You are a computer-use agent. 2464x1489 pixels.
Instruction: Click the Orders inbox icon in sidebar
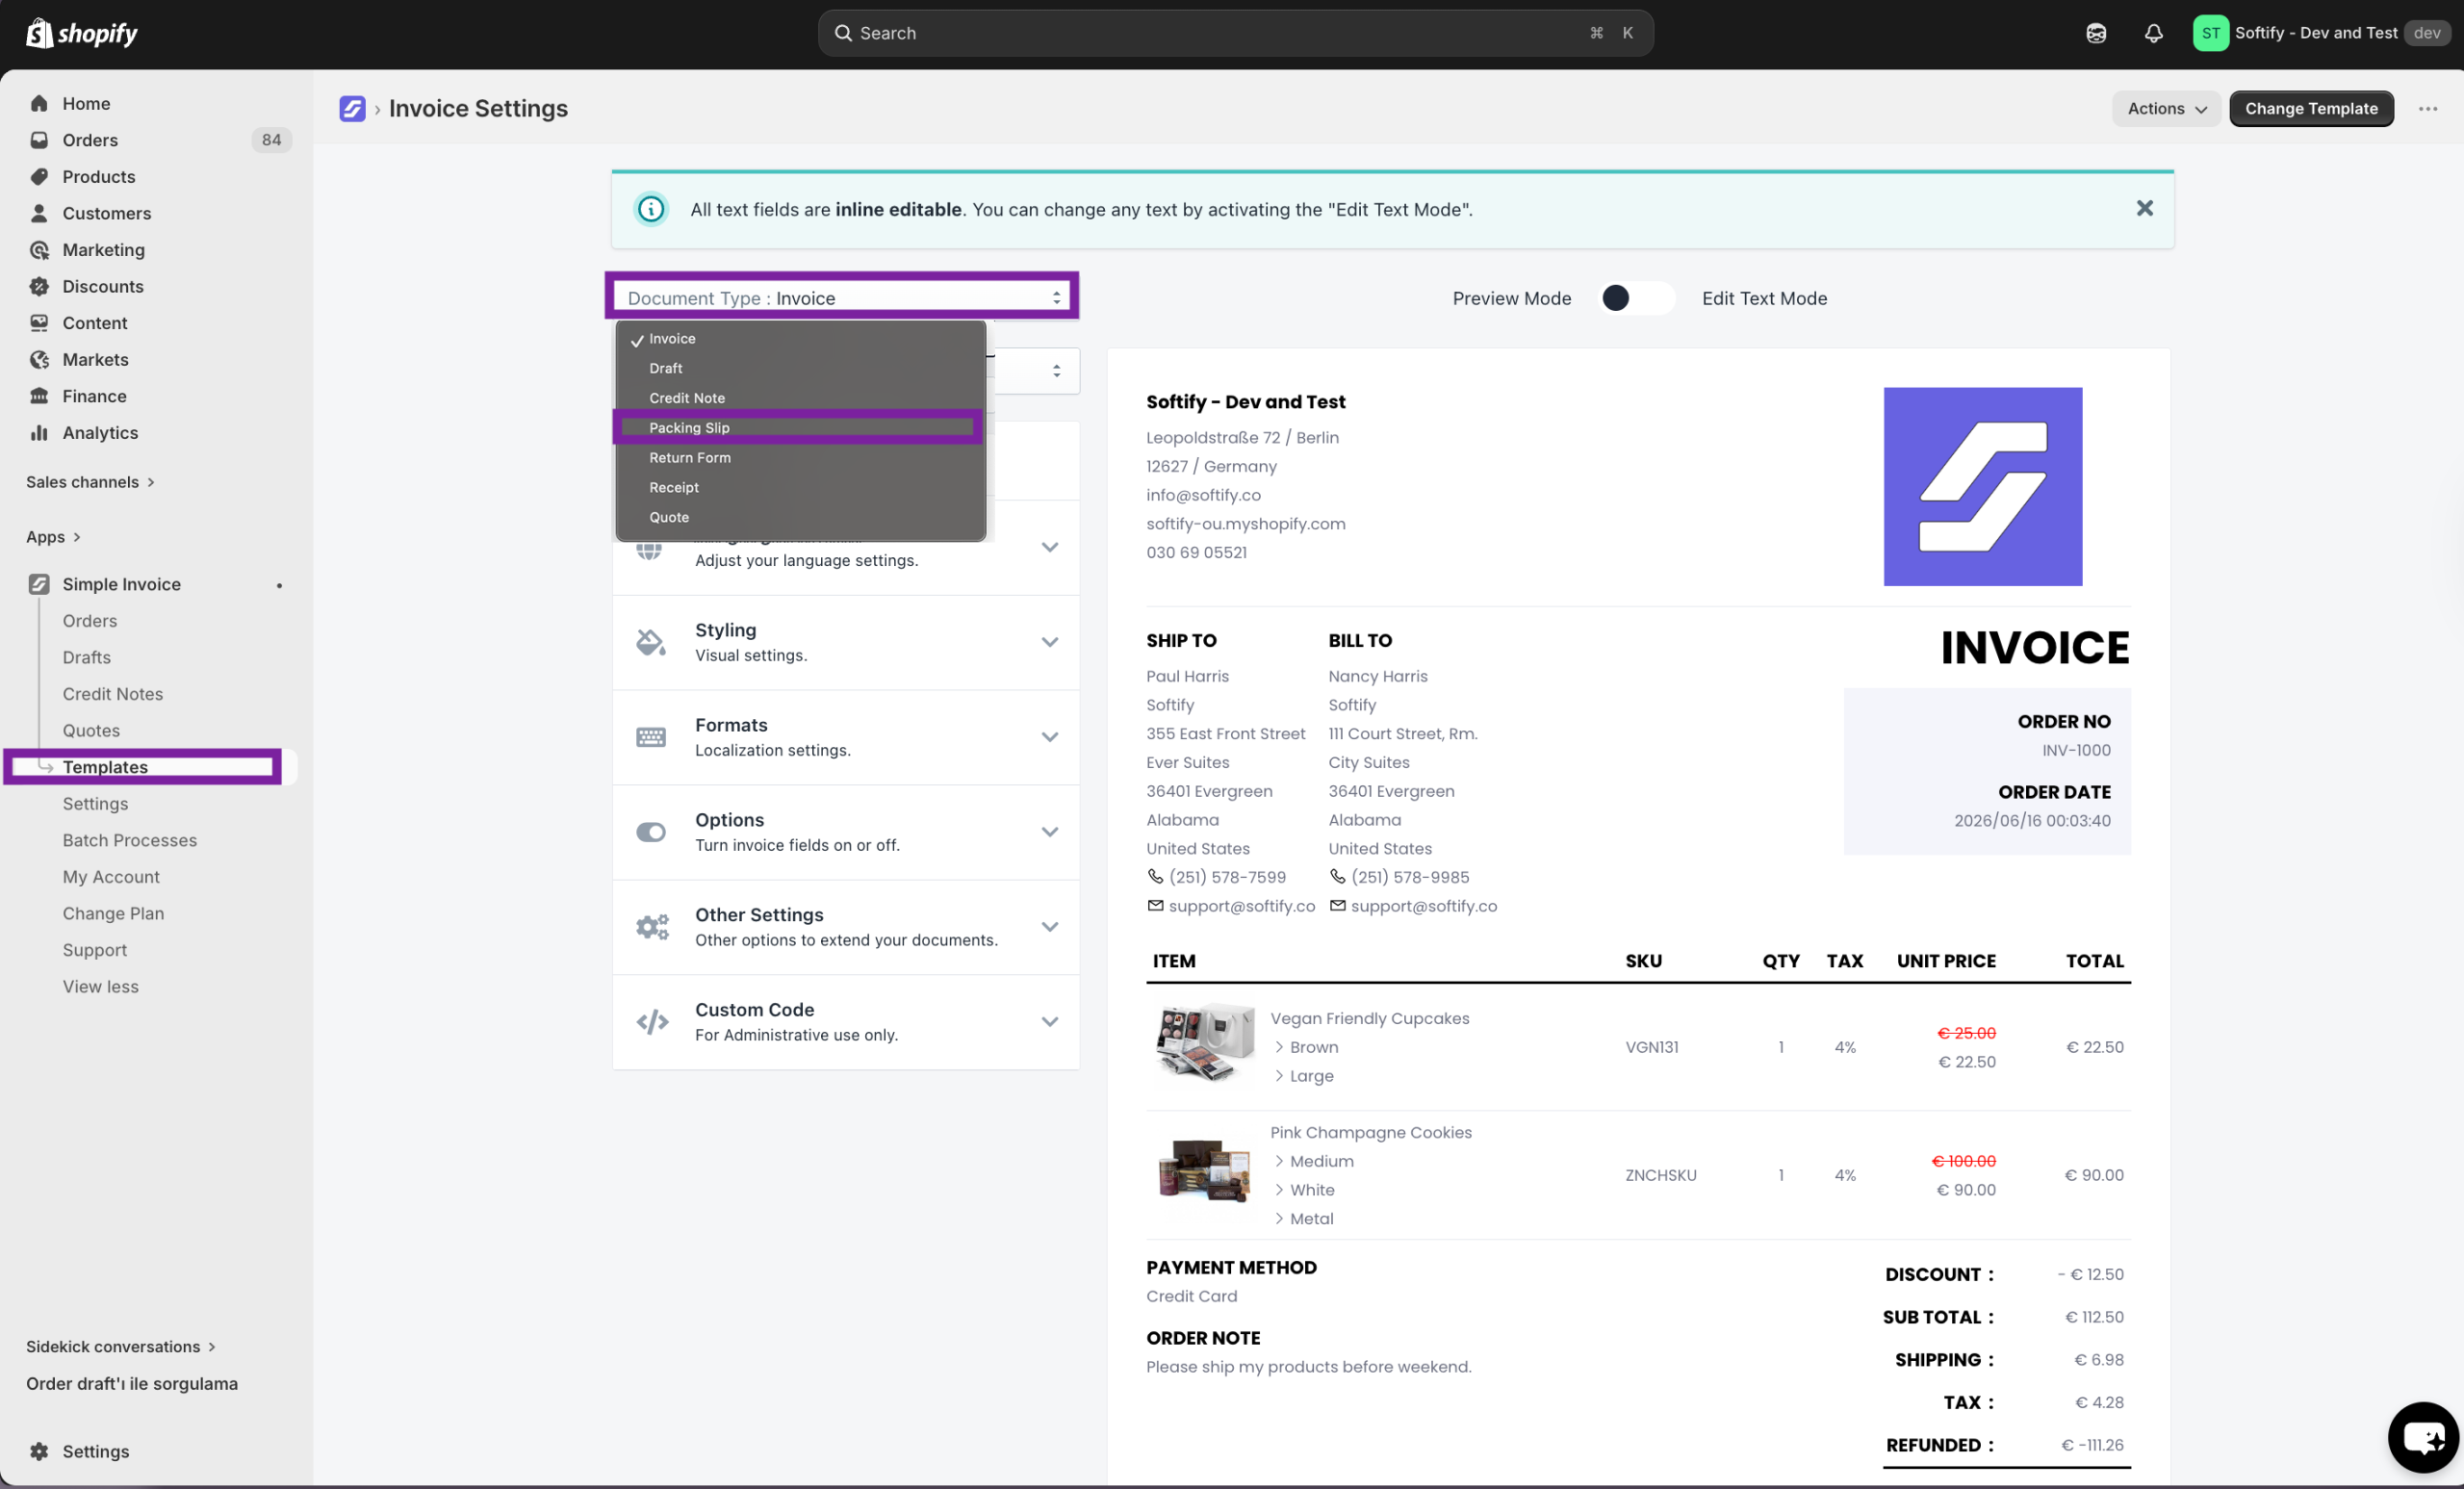(x=39, y=140)
